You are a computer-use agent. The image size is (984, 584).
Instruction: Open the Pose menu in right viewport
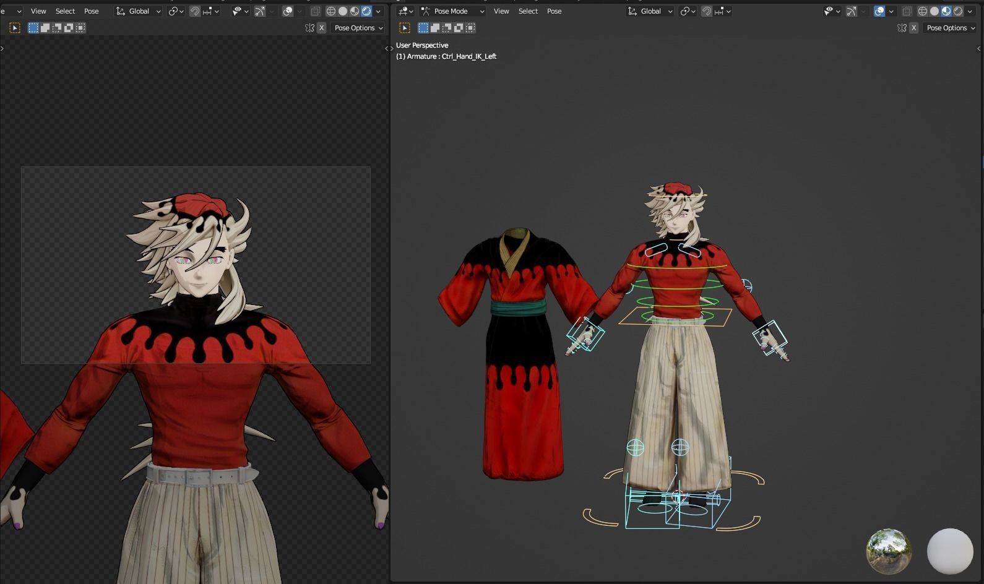[x=554, y=11]
